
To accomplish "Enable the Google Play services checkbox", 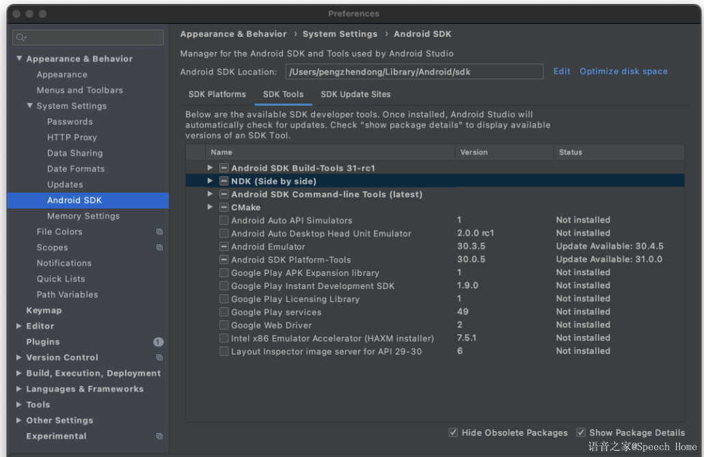I will 224,312.
